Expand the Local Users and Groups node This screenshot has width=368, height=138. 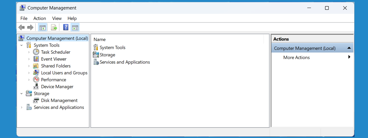[29, 73]
